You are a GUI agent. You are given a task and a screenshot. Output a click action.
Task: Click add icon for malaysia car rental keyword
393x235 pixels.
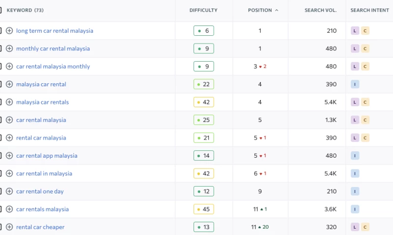[9, 84]
